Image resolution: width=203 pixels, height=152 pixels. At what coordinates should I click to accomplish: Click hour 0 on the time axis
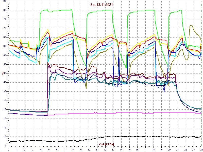coord(9,149)
